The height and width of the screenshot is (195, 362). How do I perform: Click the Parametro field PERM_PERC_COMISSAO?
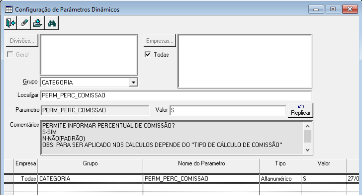(x=95, y=110)
